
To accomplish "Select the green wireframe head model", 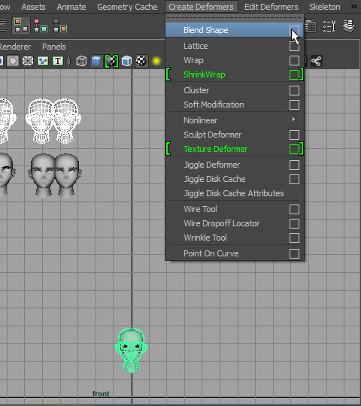I will pyautogui.click(x=132, y=350).
